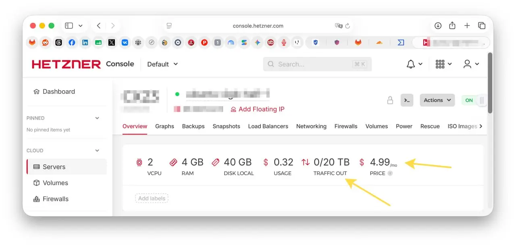Open the X (Twitter) pinned tab

coord(112,42)
